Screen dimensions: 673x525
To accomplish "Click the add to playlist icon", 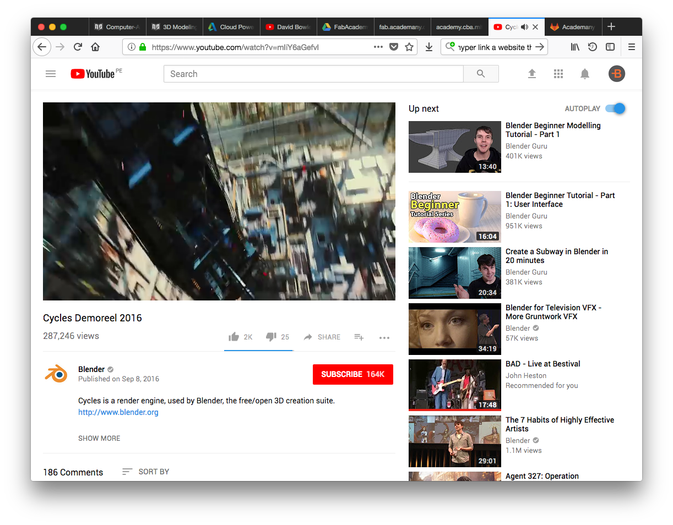I will click(x=359, y=337).
